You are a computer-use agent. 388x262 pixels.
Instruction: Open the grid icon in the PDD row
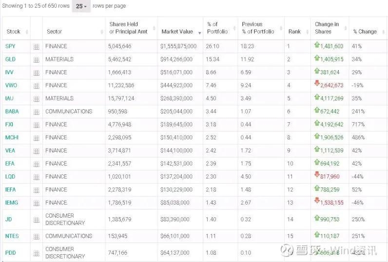coord(37,253)
